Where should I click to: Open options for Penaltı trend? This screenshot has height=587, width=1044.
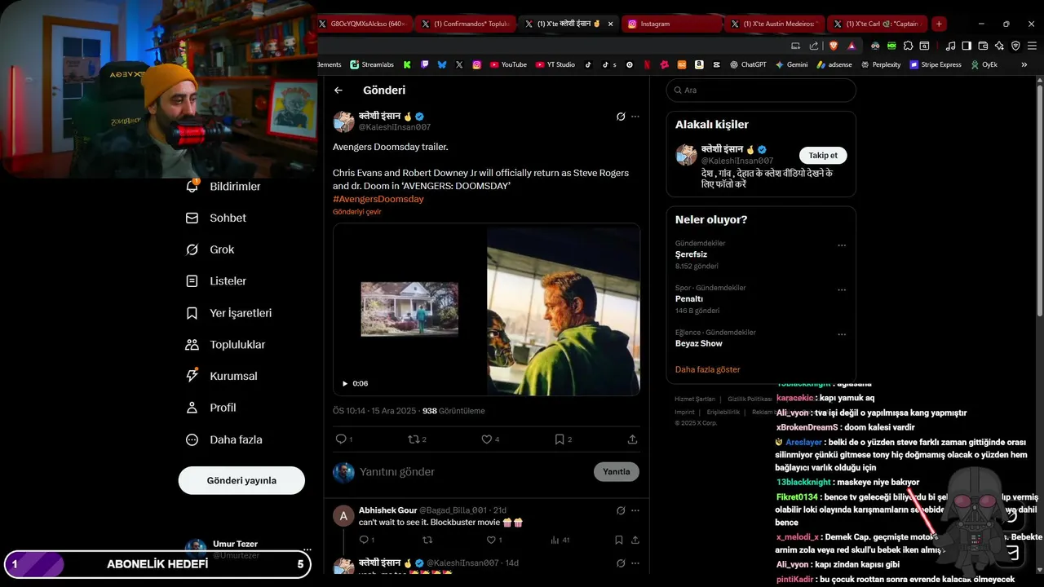click(842, 290)
